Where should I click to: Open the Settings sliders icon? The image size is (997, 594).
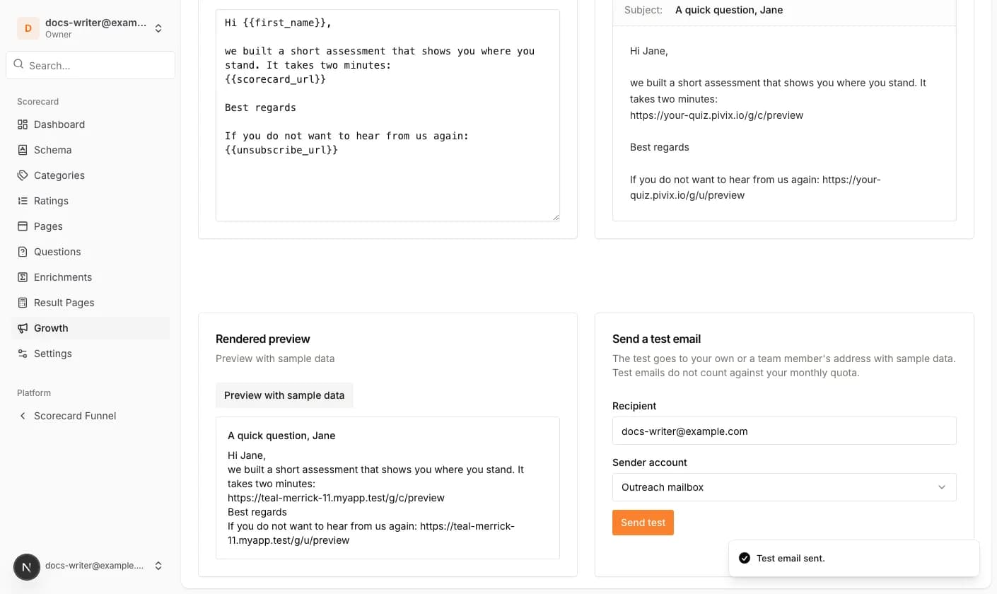coord(23,354)
